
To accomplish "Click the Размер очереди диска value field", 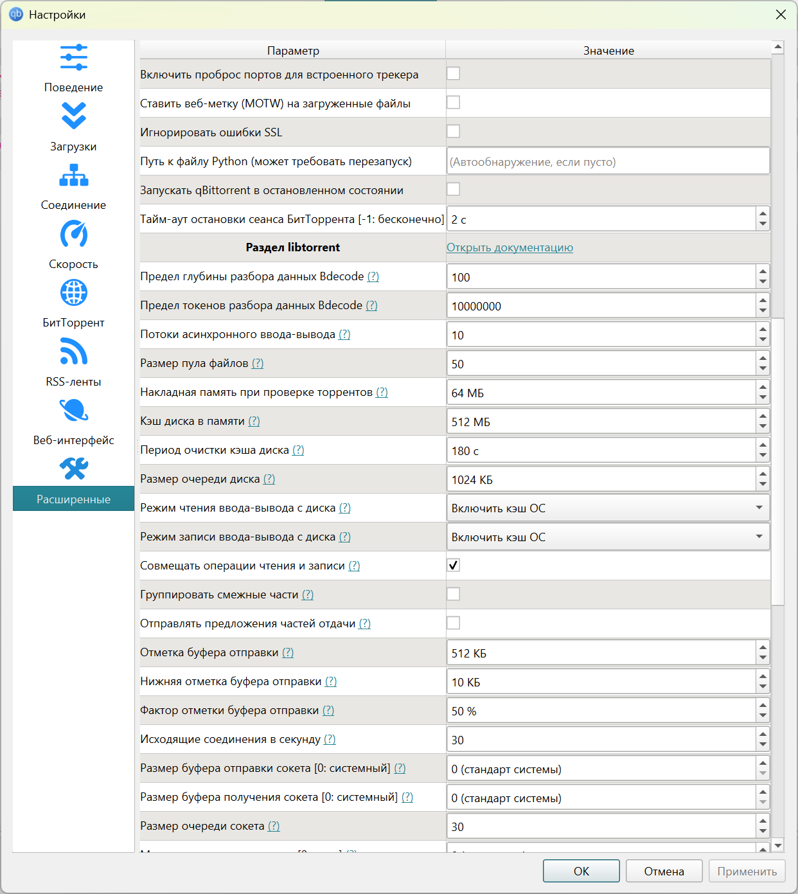I will [x=601, y=479].
